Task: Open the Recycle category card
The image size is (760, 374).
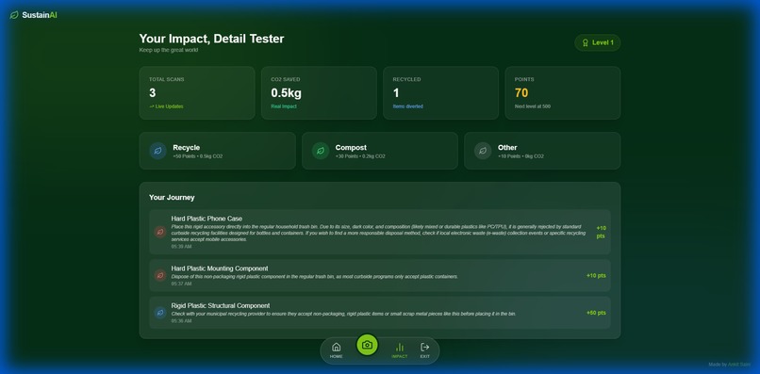Action: point(217,151)
